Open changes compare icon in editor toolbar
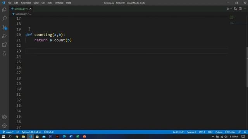Screen dimensions: 248x139 tap(235, 9)
